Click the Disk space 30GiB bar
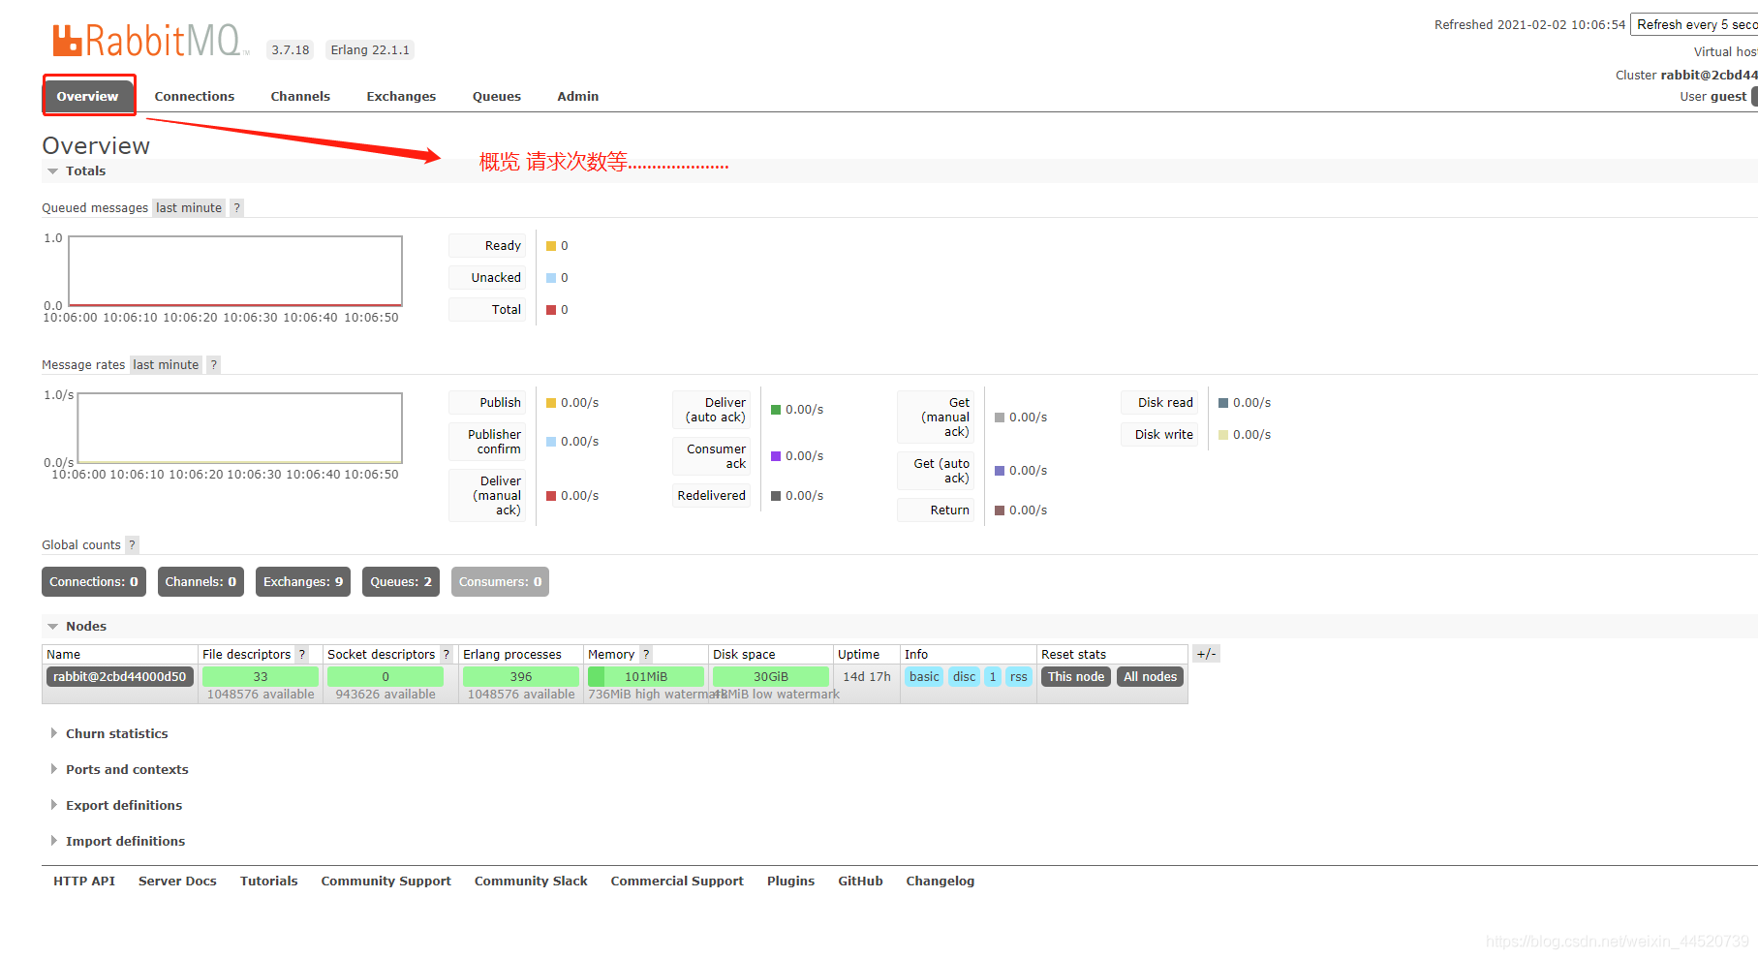Viewport: 1758px width, 959px height. 771,676
